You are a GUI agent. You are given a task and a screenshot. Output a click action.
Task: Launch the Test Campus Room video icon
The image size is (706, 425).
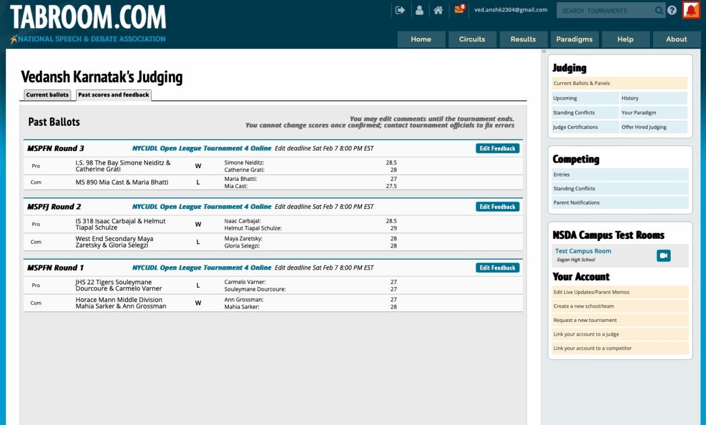pyautogui.click(x=664, y=255)
